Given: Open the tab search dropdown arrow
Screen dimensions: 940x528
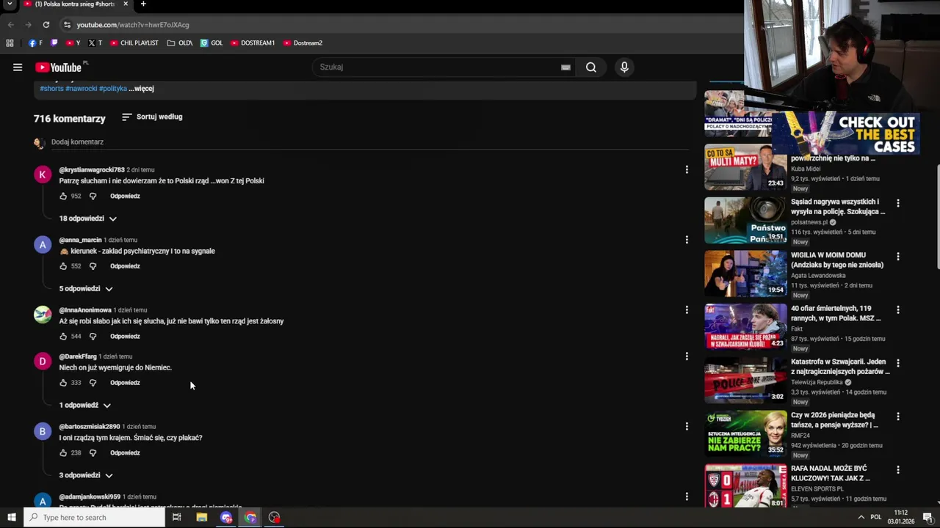Looking at the screenshot, I should pos(10,4).
